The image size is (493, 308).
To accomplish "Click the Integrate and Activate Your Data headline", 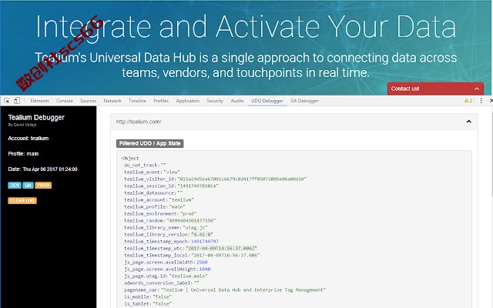I will (246, 27).
